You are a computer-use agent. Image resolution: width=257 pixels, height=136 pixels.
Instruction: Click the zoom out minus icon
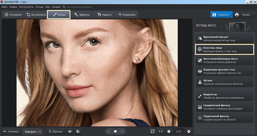click(169, 132)
